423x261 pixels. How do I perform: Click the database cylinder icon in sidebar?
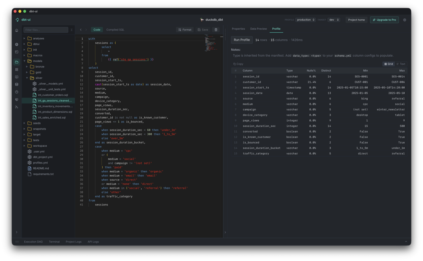(x=17, y=84)
